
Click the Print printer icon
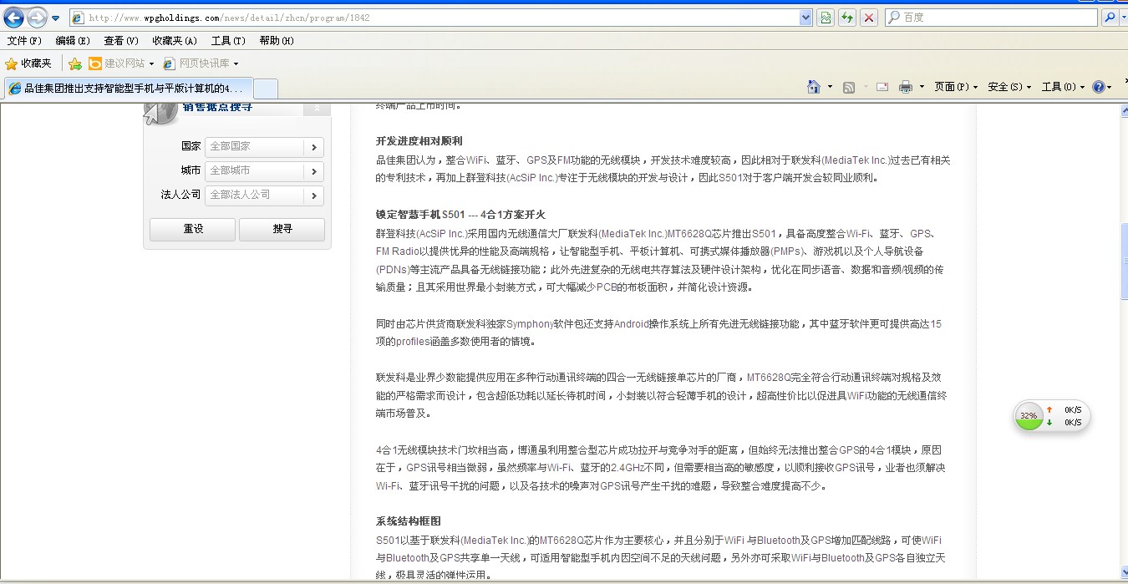[x=906, y=87]
